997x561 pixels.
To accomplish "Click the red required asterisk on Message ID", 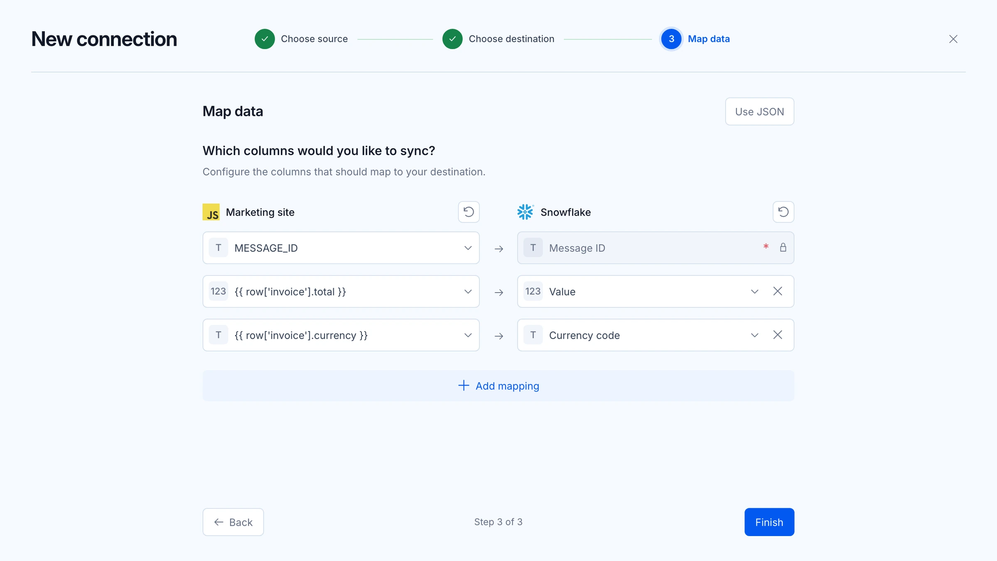I will [x=766, y=247].
